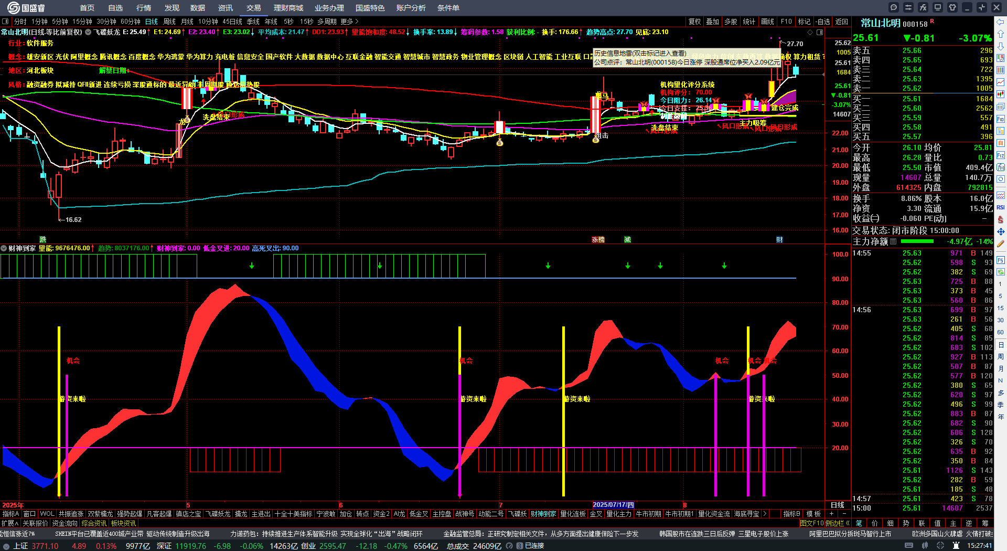Click the keyboard icon in bottom status bar
This screenshot has width=1007, height=551.
[x=909, y=546]
